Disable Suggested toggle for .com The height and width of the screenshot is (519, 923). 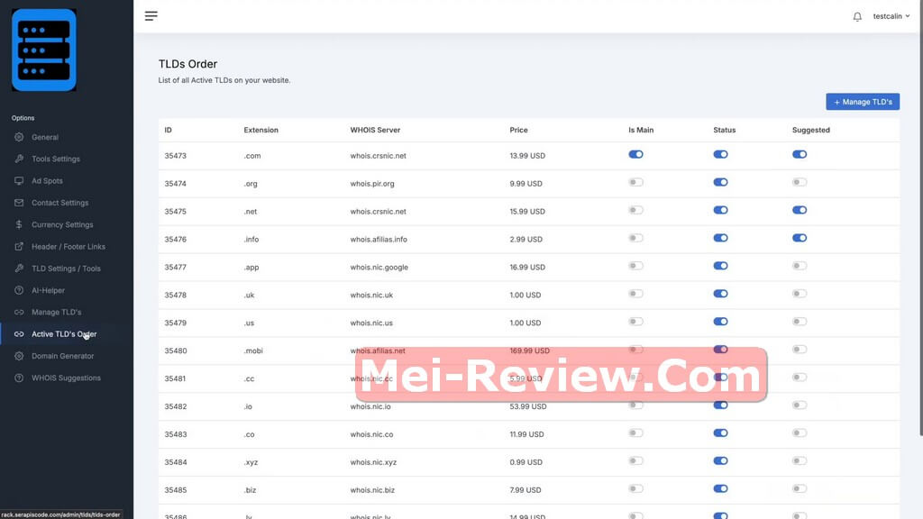click(800, 154)
